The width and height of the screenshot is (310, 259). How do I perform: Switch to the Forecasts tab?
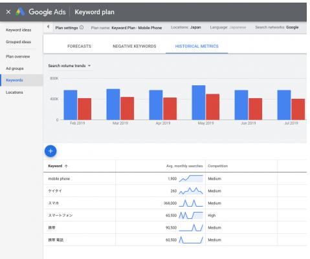[79, 46]
